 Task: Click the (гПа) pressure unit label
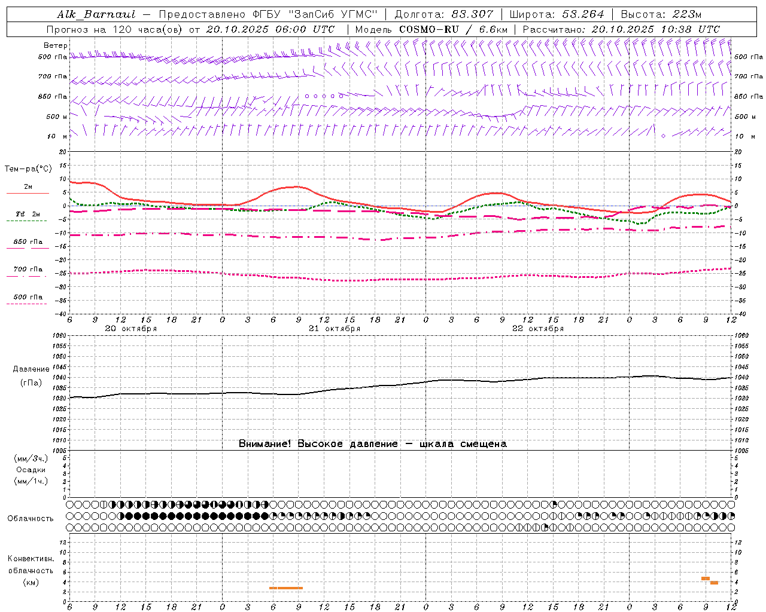click(x=31, y=383)
